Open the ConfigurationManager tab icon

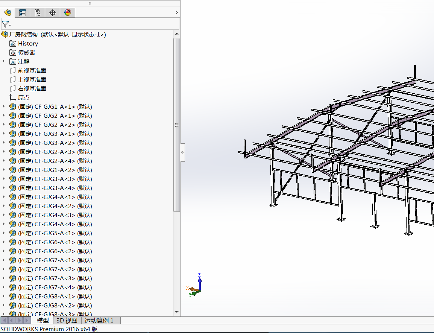coord(38,13)
